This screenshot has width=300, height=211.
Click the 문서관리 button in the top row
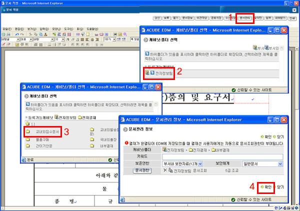point(245,18)
